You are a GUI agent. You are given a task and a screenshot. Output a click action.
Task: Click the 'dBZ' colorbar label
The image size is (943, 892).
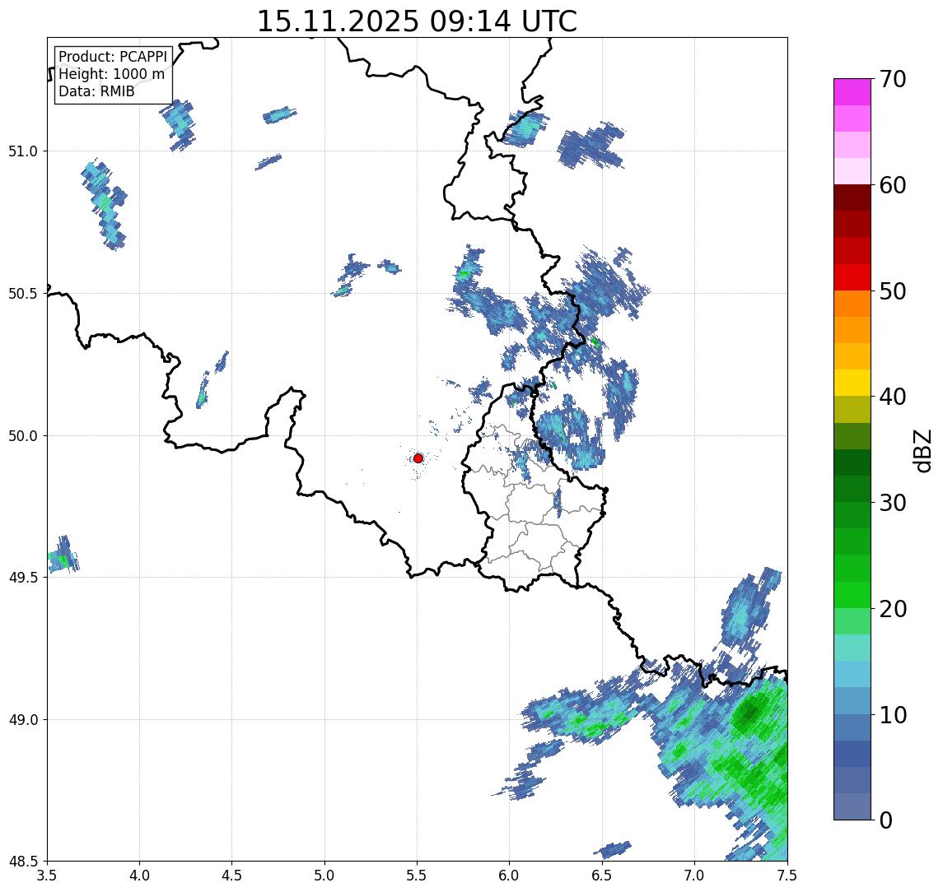[922, 451]
